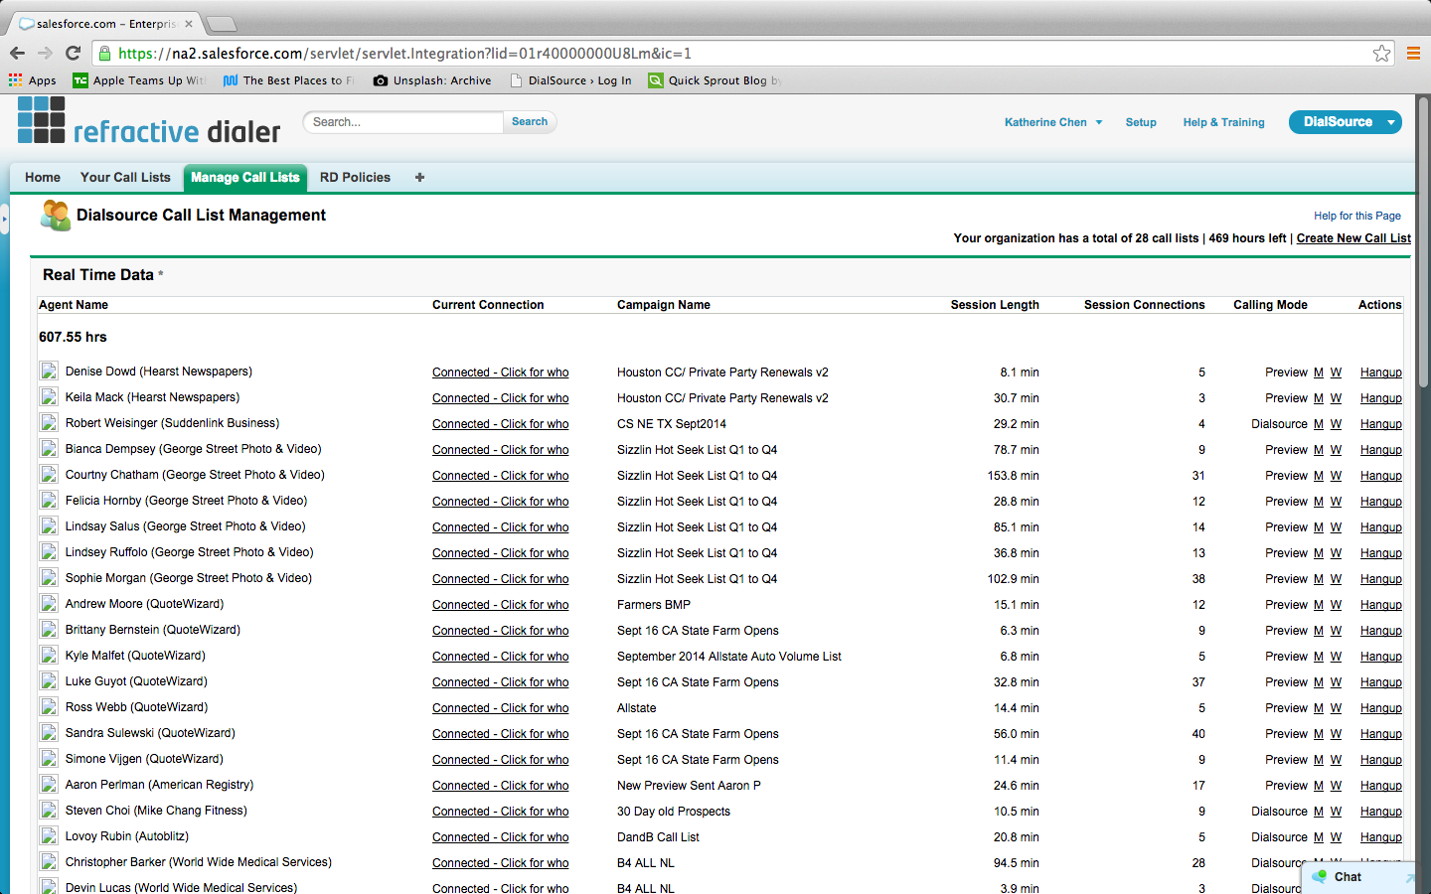Click Connected link for Andrew Moore
Screen dimensions: 1431x894
500,605
